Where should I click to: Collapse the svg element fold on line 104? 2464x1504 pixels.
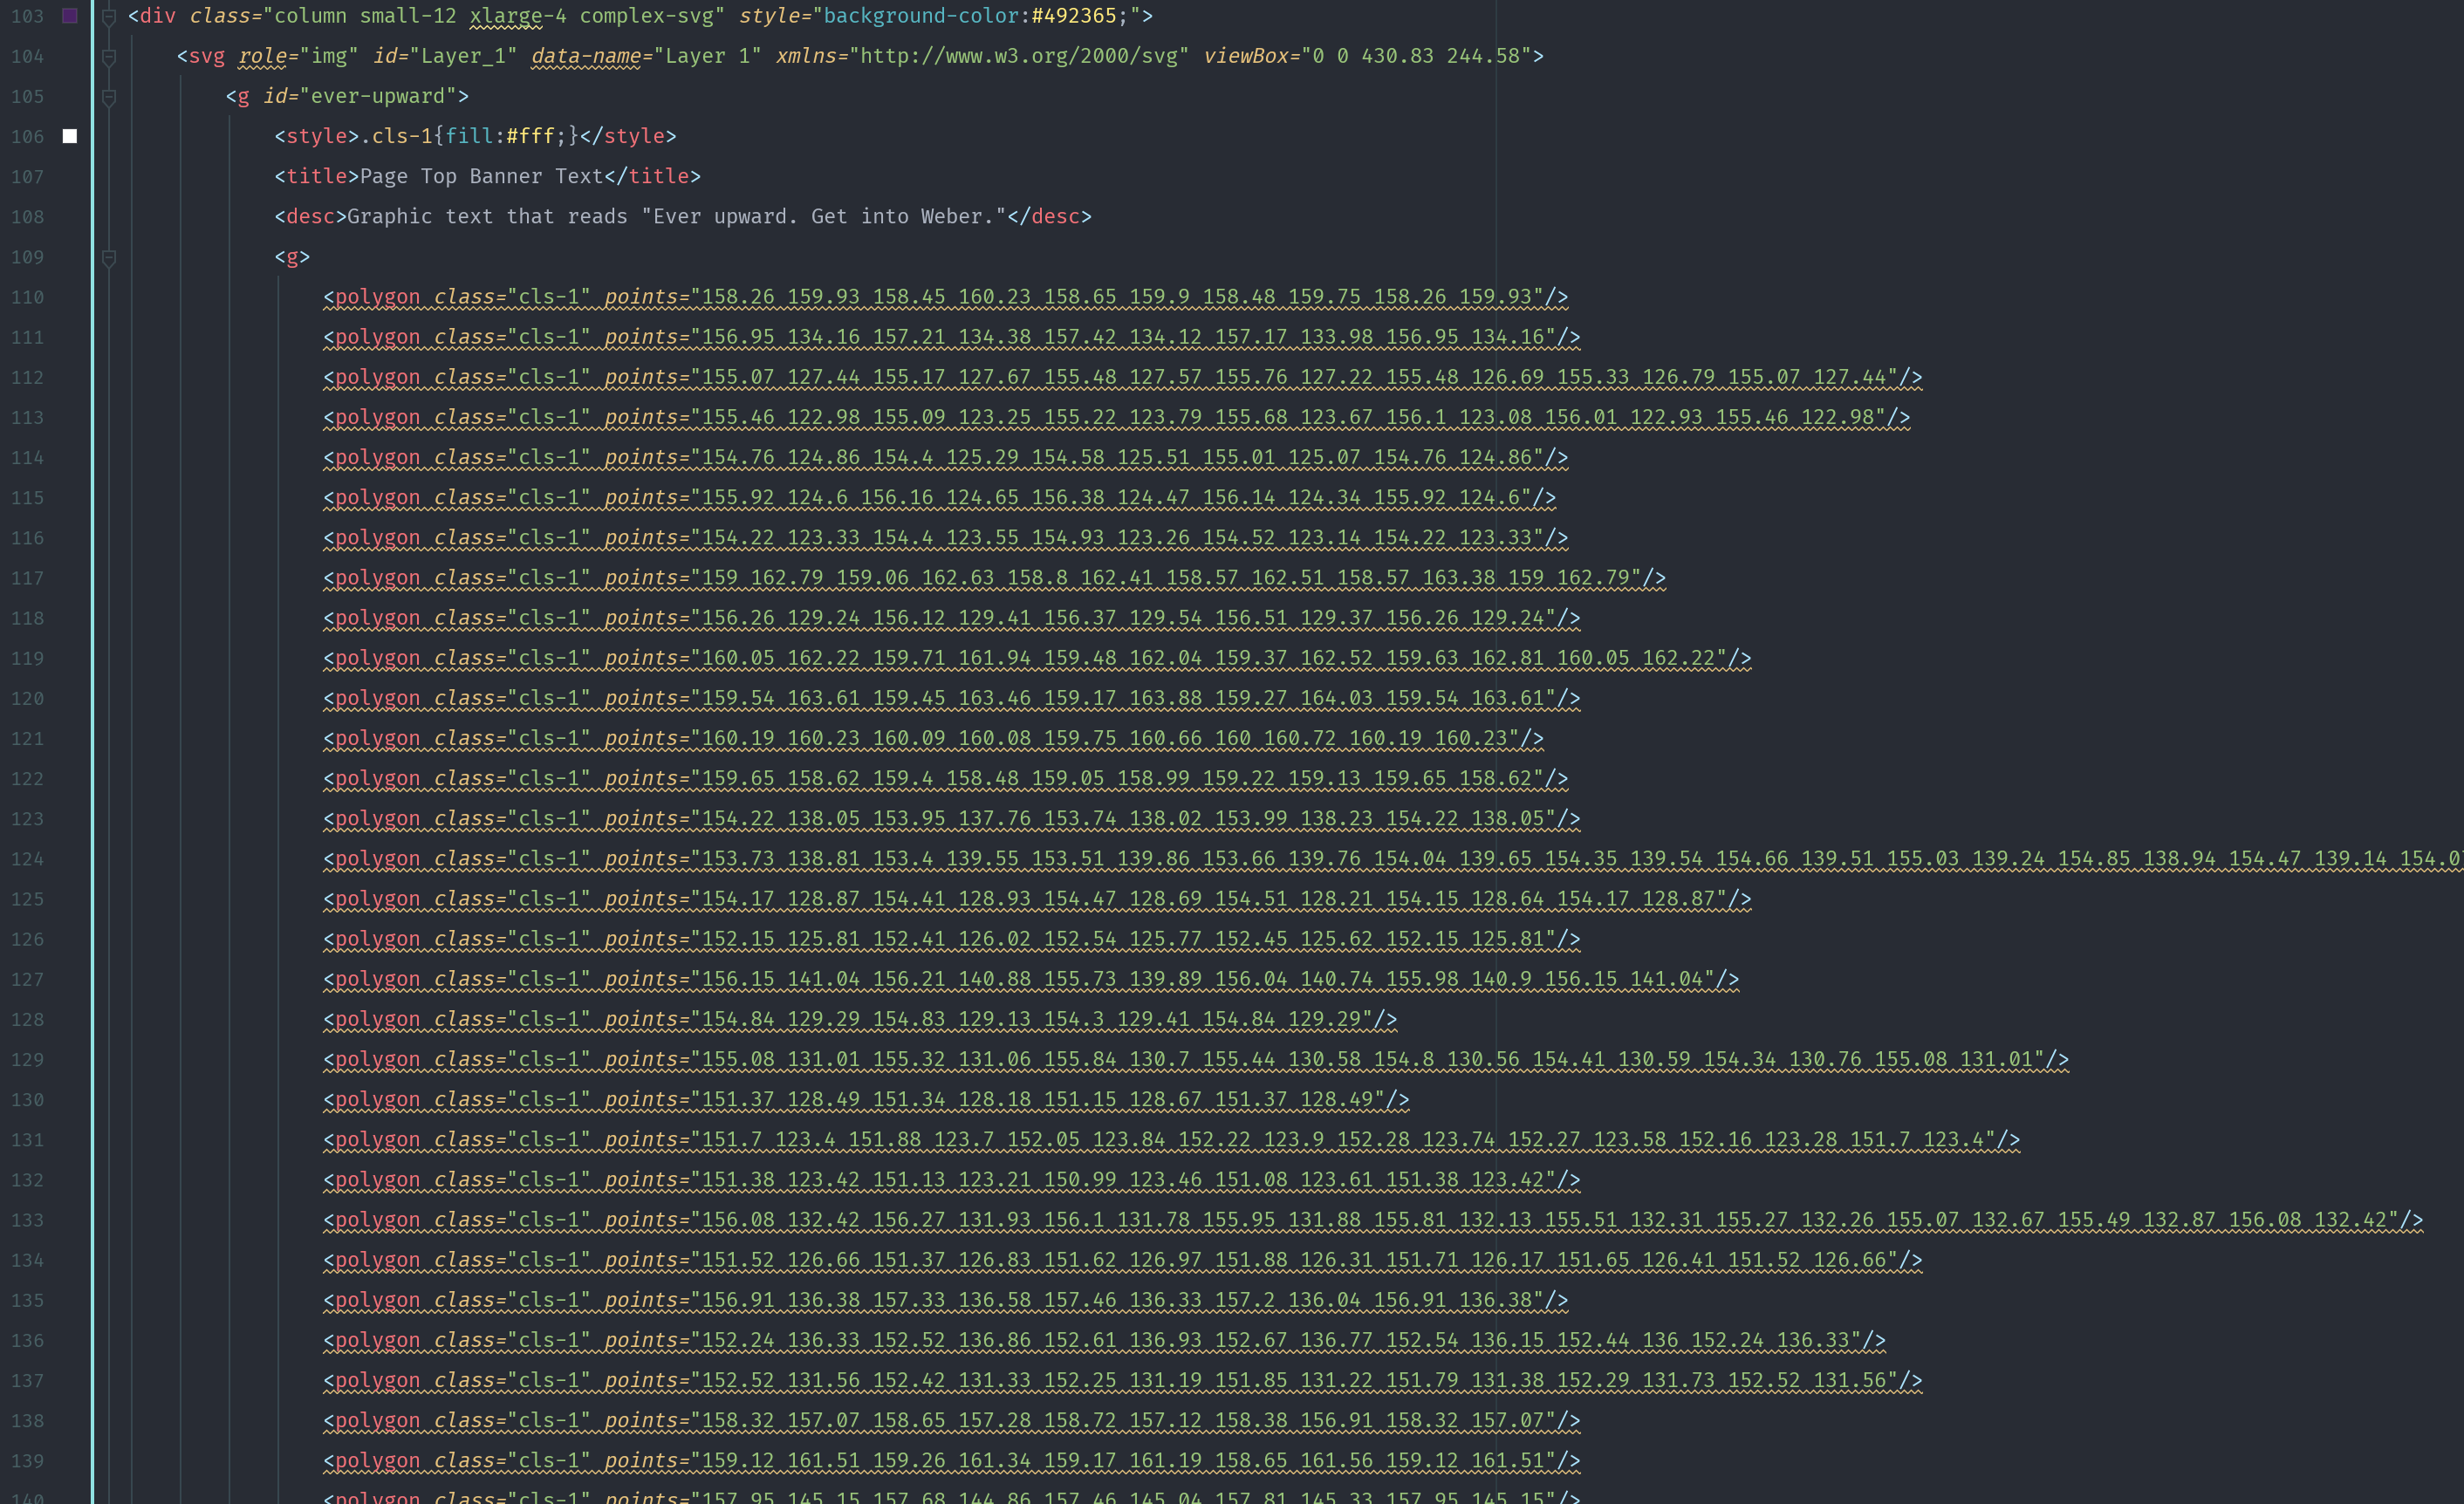(x=109, y=57)
